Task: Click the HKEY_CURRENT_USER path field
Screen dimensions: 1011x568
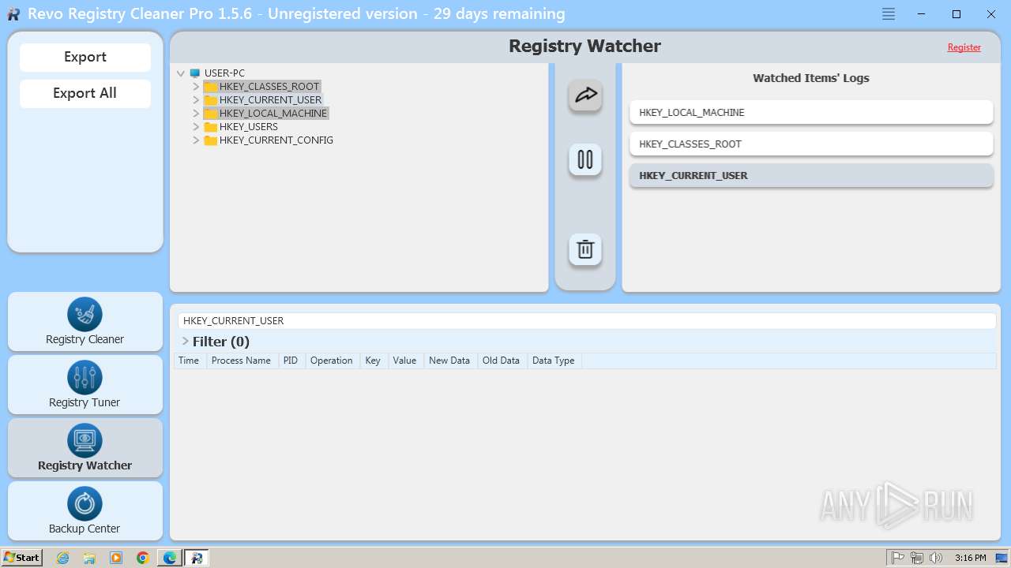Action: pyautogui.click(x=587, y=321)
